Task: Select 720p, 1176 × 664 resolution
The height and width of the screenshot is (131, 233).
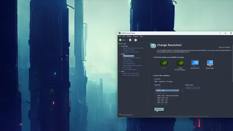Action: point(162,102)
